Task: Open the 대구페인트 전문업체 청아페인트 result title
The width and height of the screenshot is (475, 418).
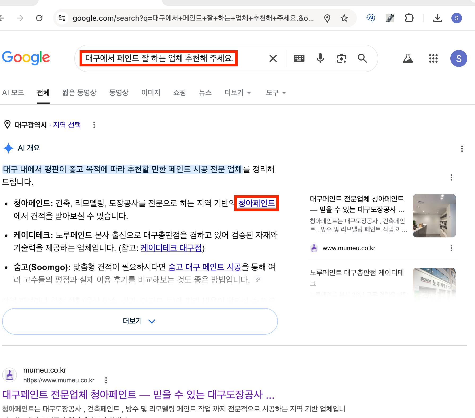Action: click(138, 395)
